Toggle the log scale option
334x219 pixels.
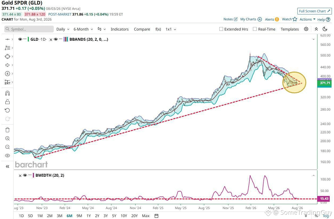(326, 216)
